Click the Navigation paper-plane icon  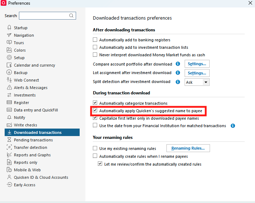click(x=9, y=35)
